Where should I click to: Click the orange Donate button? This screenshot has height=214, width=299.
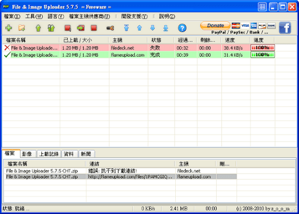[215, 26]
